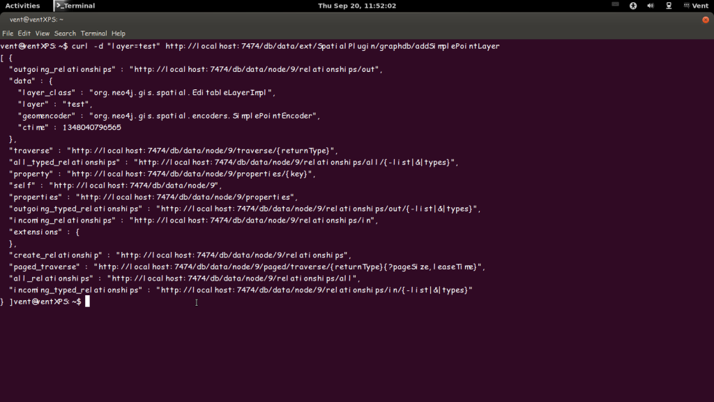This screenshot has width=714, height=402.
Task: Click the Terminal app indicator in top bar
Action: pos(75,6)
